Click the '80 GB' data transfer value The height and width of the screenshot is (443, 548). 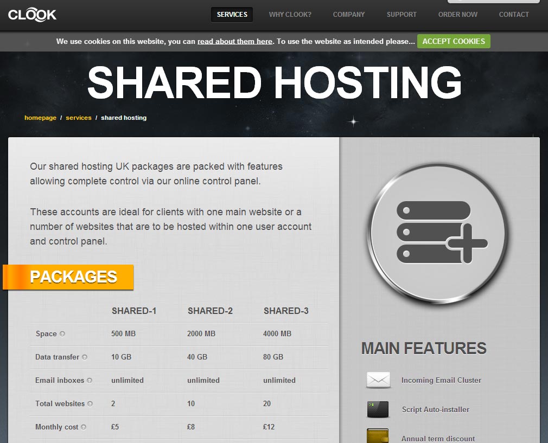point(273,357)
